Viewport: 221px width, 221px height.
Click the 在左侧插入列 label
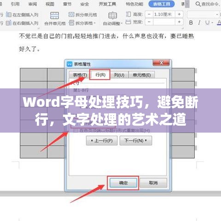(25, 15)
